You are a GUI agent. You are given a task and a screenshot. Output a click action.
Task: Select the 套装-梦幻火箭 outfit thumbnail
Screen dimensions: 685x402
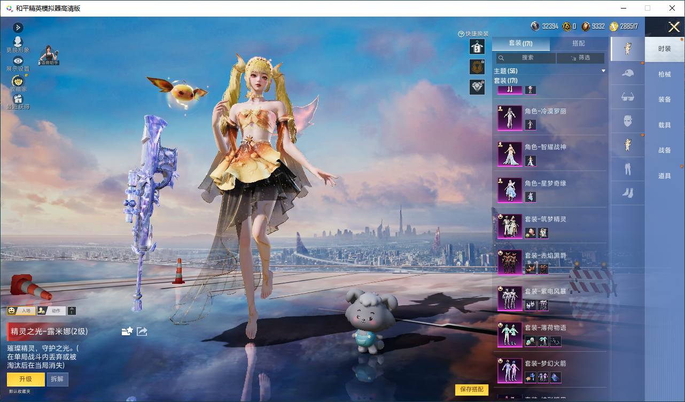tap(510, 370)
